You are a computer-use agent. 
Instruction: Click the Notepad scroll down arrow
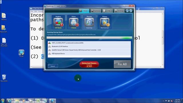pyautogui.click(x=163, y=65)
